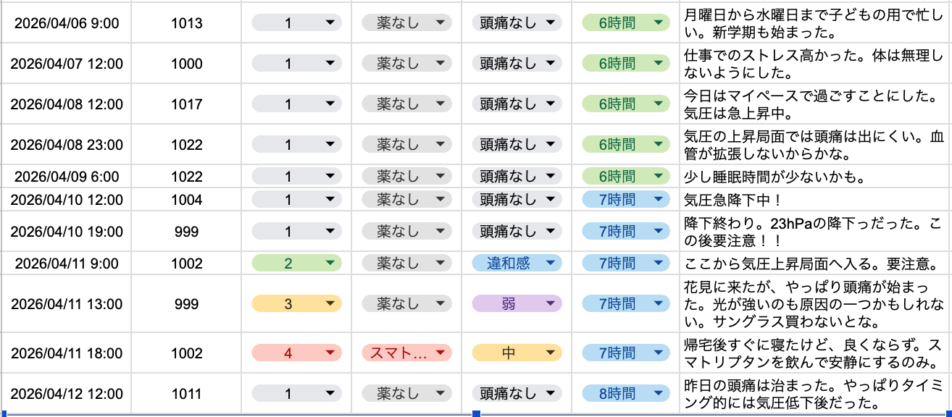This screenshot has height=417, width=952.
Task: Select the note cell "気圧急降下中！"
Action: point(814,200)
